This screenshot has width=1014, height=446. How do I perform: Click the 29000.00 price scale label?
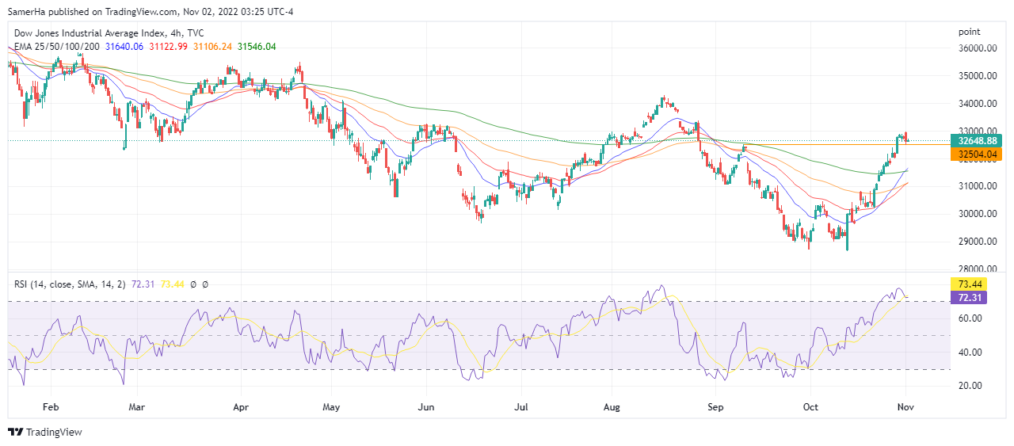[x=976, y=242]
